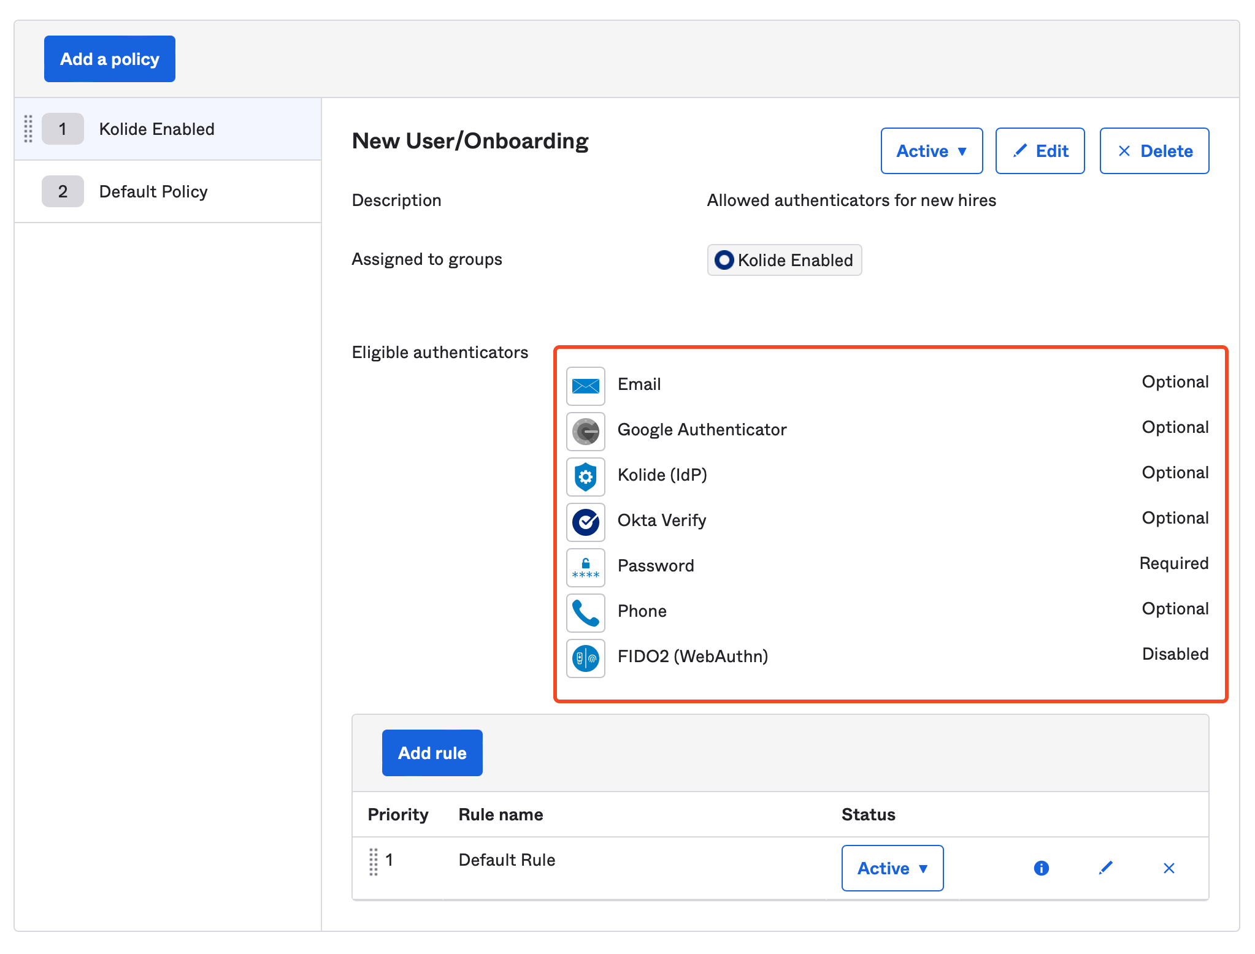Screen dimensions: 1255x954
Task: Click the Kolide (IdP) shield icon
Action: click(x=586, y=477)
